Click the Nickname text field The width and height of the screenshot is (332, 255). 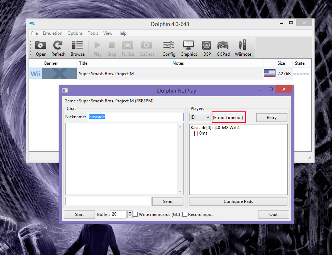click(x=135, y=117)
